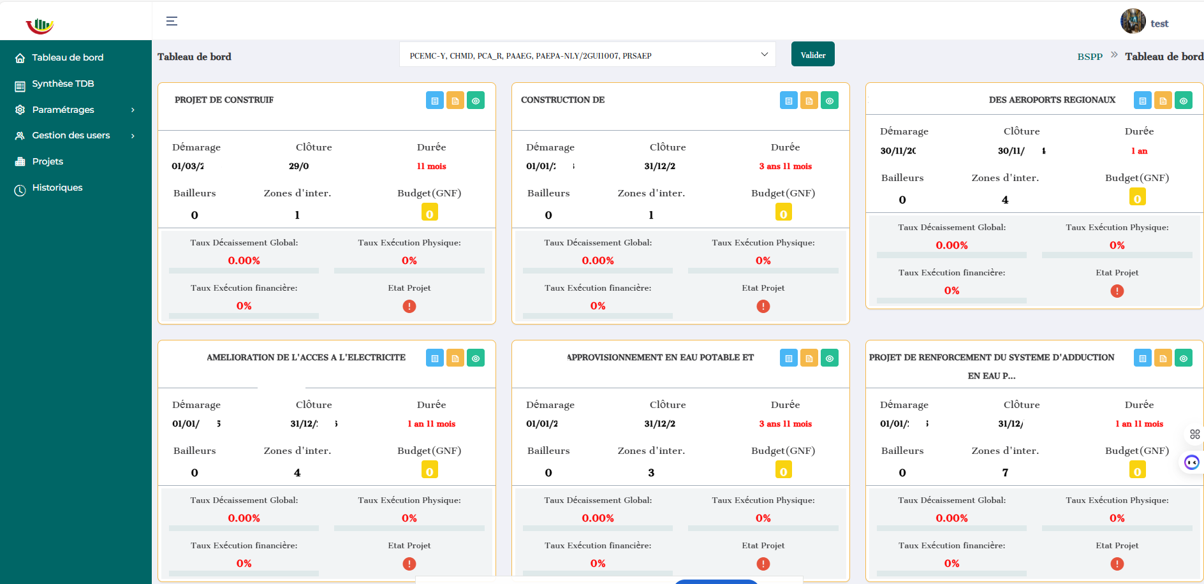Go to Historiques in sidebar
Screen dimensions: 1204x584
click(57, 187)
